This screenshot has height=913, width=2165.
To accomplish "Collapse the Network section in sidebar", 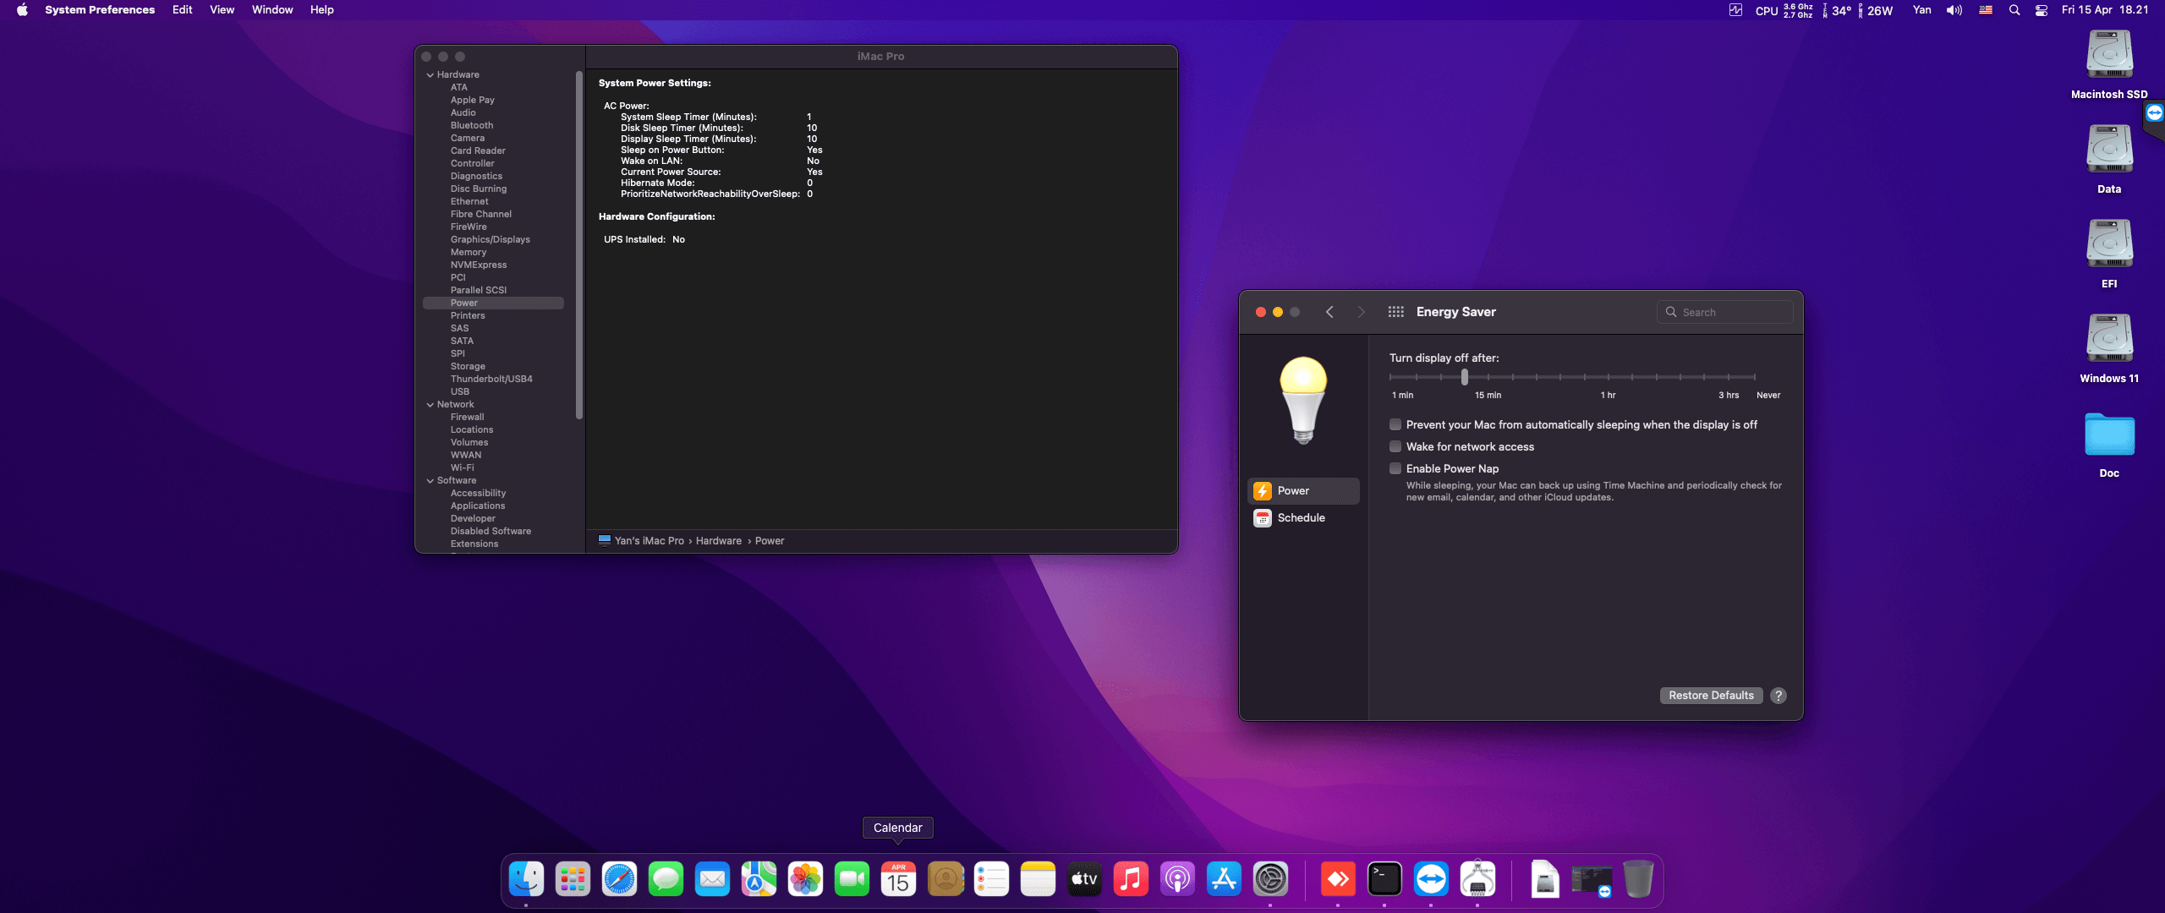I will click(x=430, y=405).
